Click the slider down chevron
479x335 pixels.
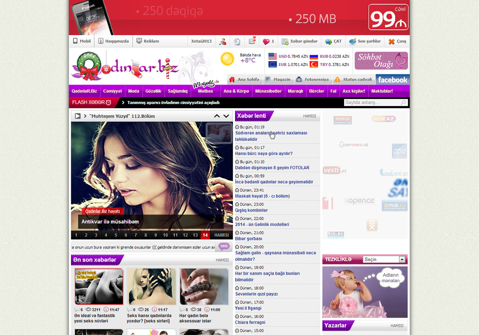click(226, 116)
